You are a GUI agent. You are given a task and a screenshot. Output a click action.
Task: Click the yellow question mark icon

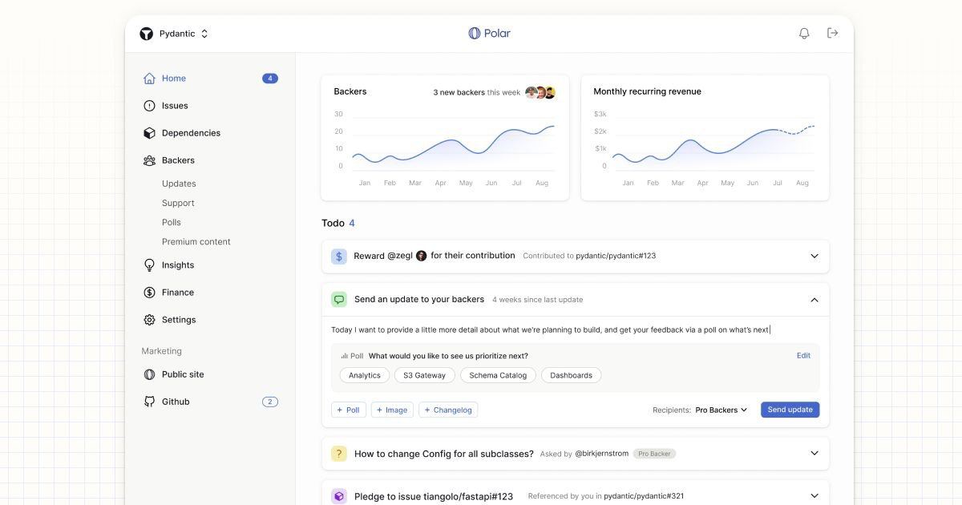tap(339, 454)
